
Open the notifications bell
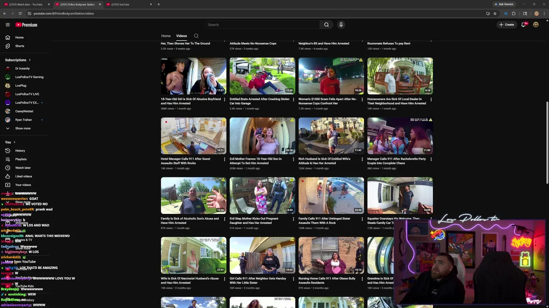click(524, 25)
